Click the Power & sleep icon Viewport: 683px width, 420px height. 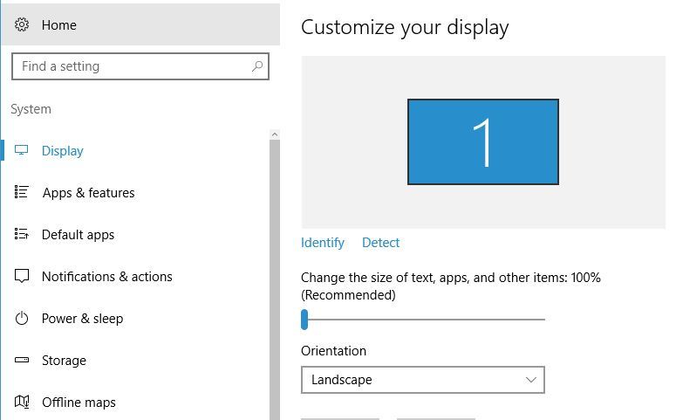point(21,319)
